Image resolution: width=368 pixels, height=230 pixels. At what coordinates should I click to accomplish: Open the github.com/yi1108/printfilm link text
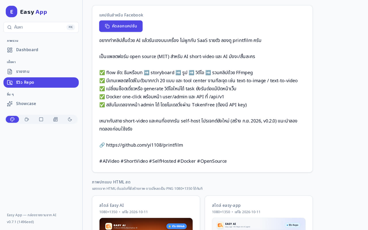tap(144, 145)
